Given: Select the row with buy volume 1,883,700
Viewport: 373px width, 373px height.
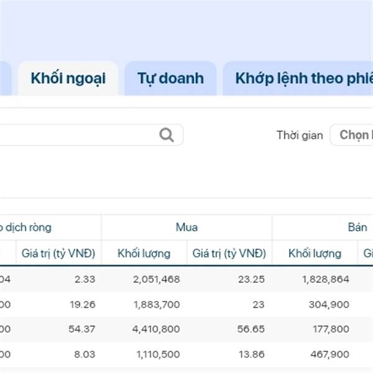Looking at the screenshot, I should pyautogui.click(x=186, y=304).
